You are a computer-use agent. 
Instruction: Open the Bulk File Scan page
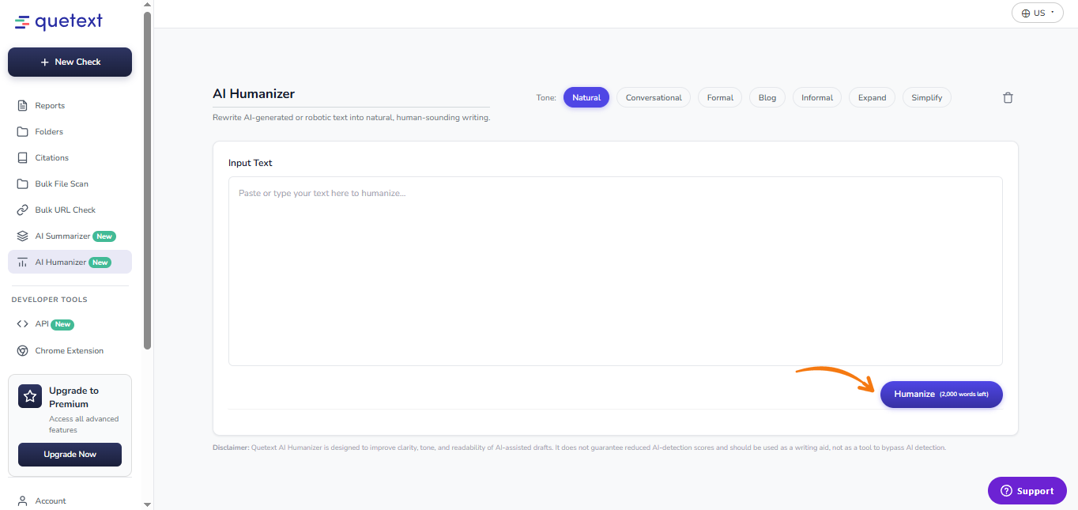click(x=70, y=183)
